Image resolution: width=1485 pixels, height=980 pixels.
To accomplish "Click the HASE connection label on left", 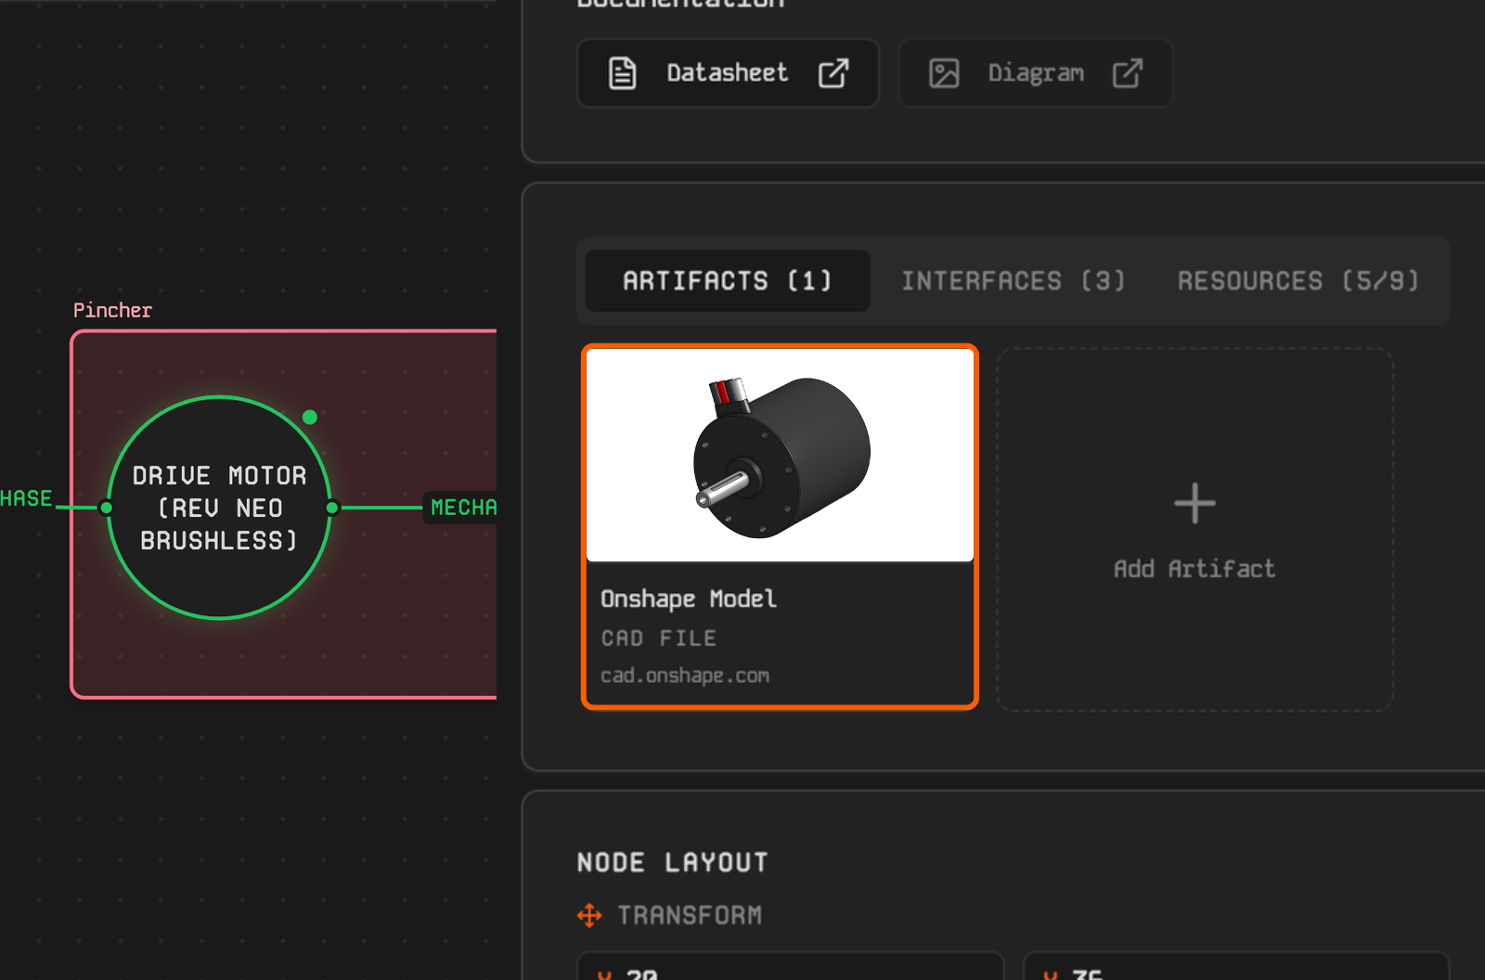I will pyautogui.click(x=26, y=498).
